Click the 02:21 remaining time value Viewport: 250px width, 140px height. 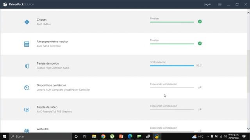point(199,66)
